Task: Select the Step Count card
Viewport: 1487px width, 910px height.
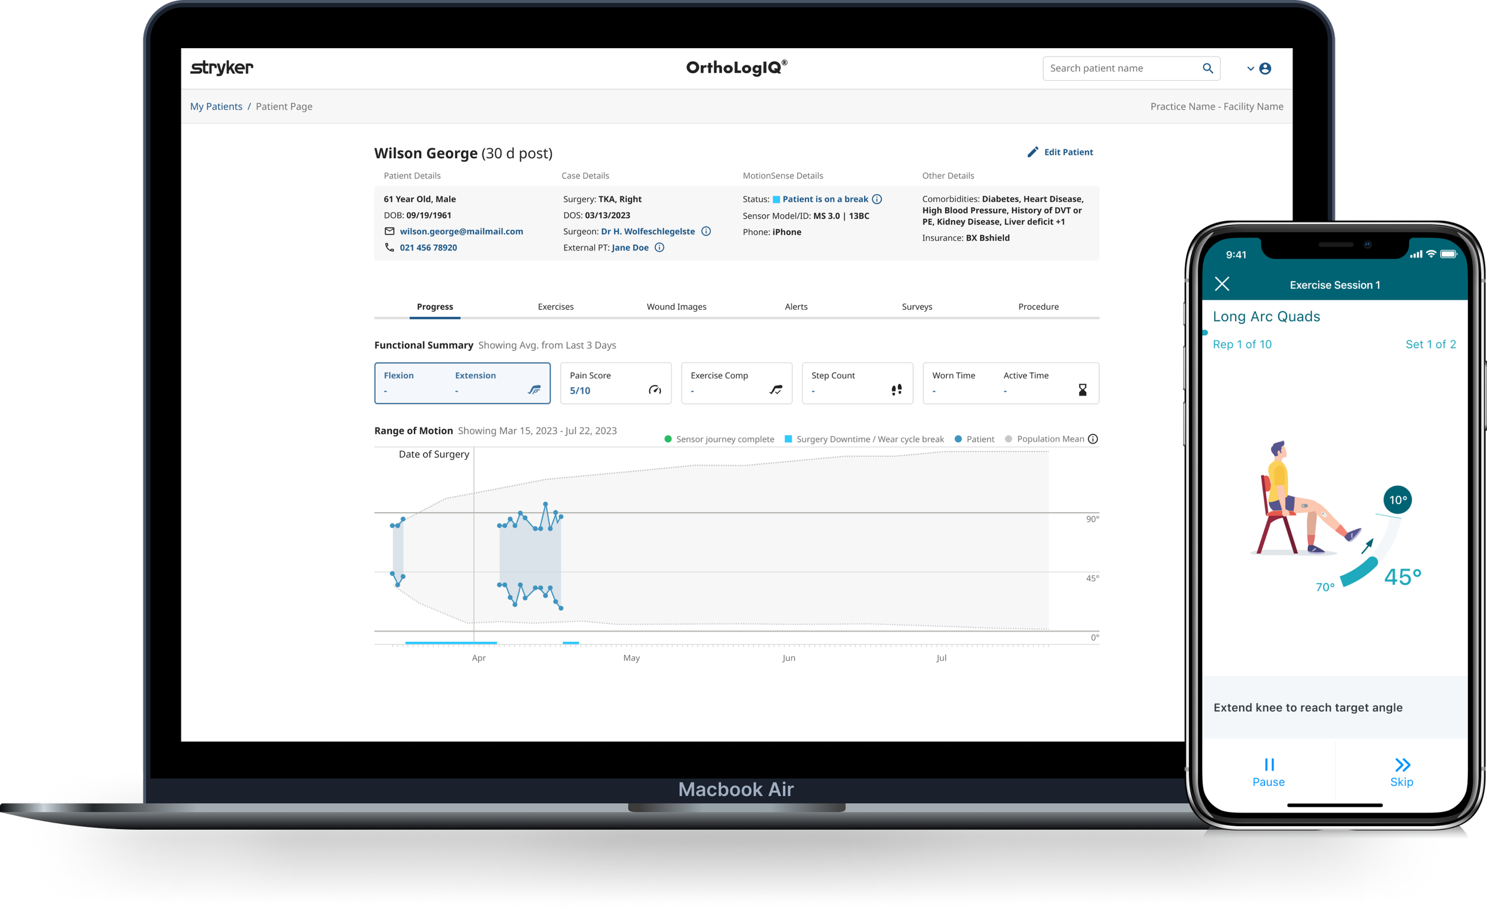Action: click(857, 382)
